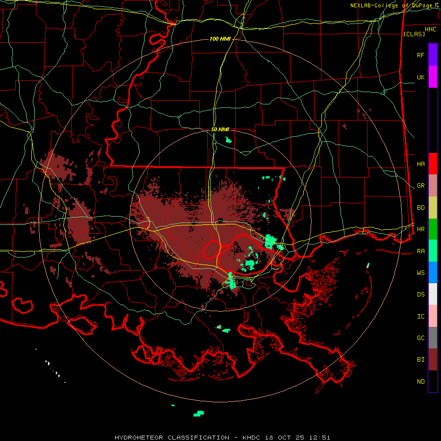Click the HA legend label
Screen dimensions: 441x441
pos(420,164)
